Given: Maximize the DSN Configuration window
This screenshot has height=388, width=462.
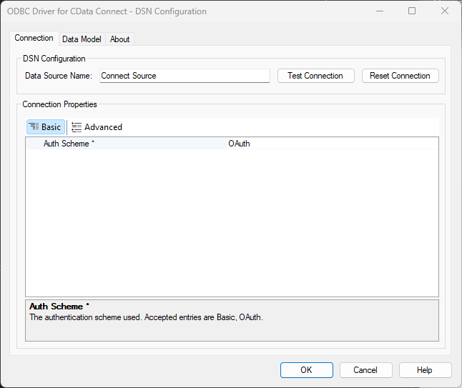Looking at the screenshot, I should pos(412,11).
